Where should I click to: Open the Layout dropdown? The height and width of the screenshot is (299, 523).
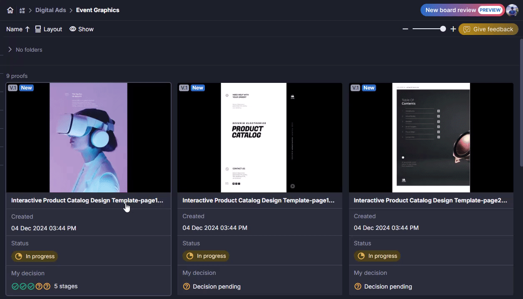48,29
